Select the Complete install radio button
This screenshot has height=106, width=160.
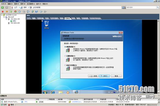point(65,56)
